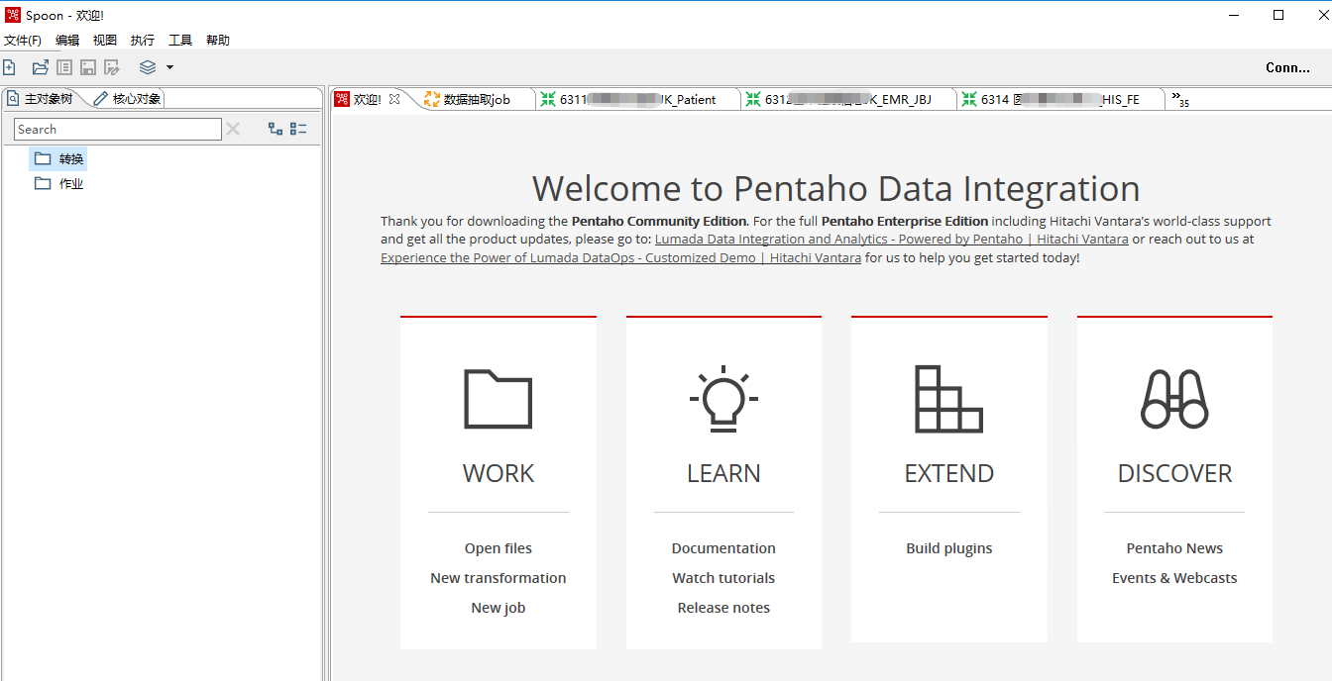Click the Explore repository toolbar icon

click(x=64, y=67)
